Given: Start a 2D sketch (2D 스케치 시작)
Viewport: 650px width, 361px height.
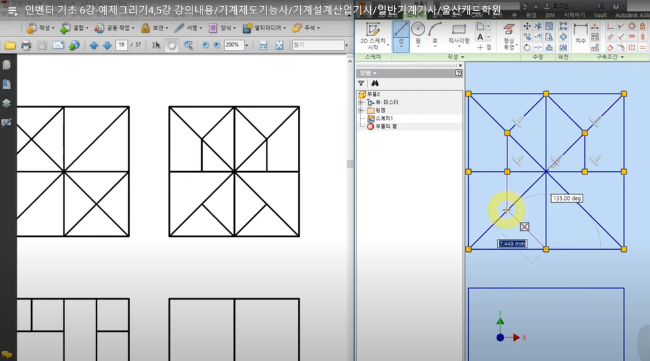Looking at the screenshot, I should point(373,36).
